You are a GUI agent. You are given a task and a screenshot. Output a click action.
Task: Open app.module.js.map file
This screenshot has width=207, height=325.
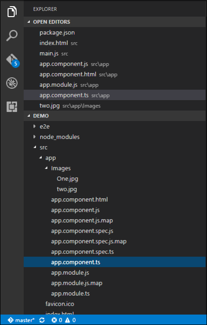click(115, 283)
